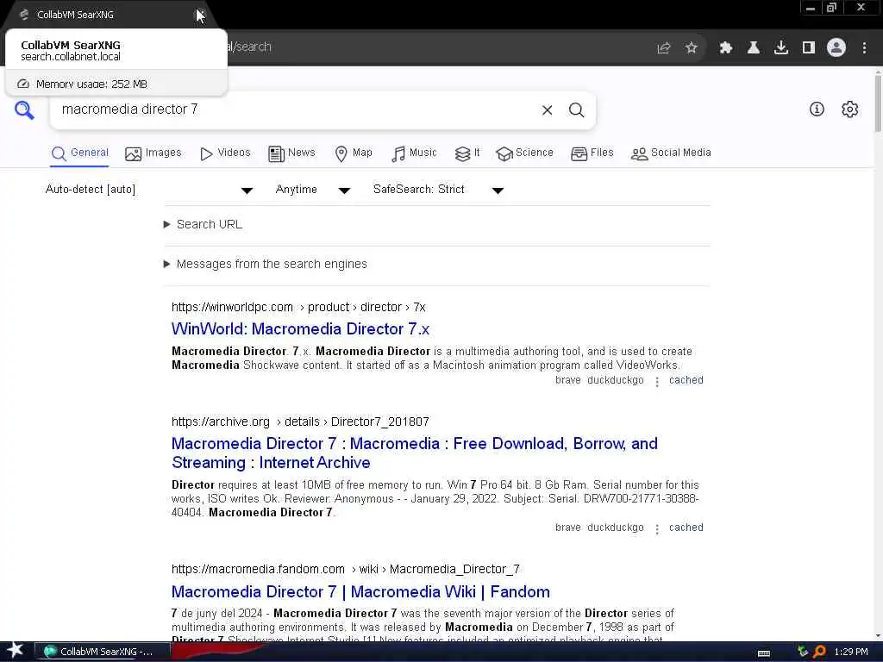Switch to the Files tab
This screenshot has height=662, width=883.
[x=592, y=153]
